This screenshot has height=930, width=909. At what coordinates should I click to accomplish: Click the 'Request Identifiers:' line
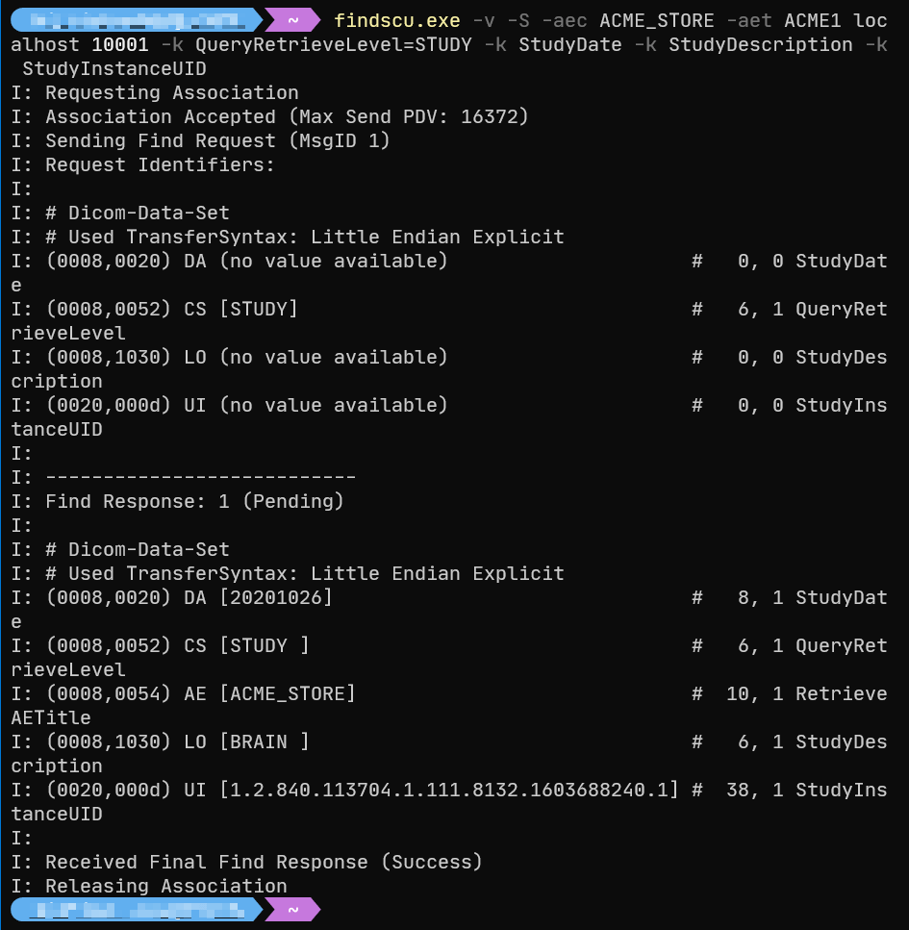(160, 164)
